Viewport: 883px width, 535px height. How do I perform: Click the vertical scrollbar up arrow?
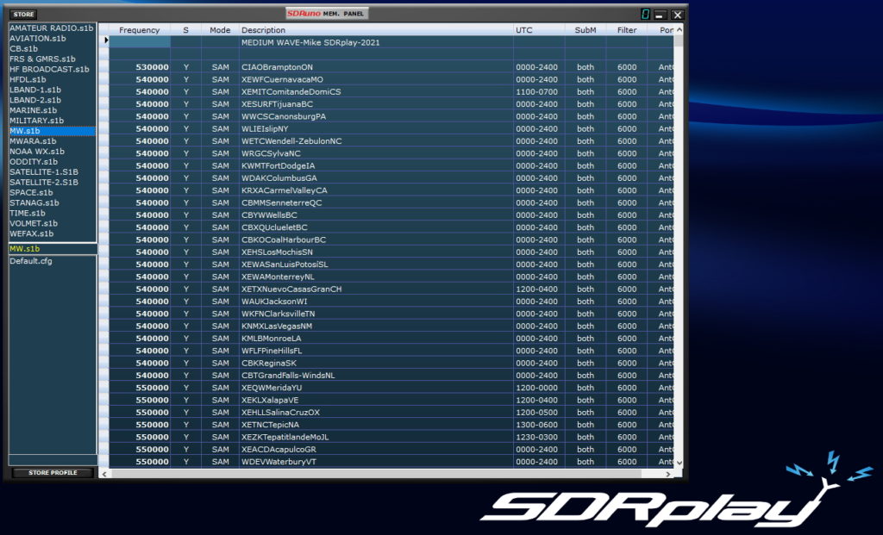679,30
